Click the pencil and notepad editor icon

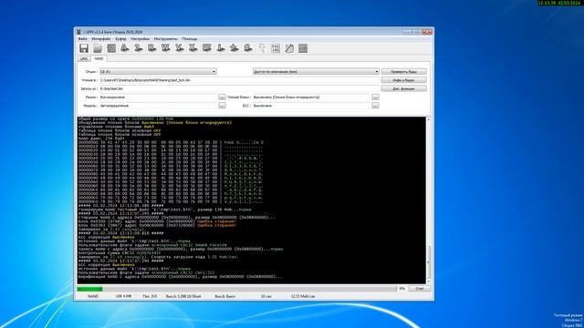coord(289,48)
